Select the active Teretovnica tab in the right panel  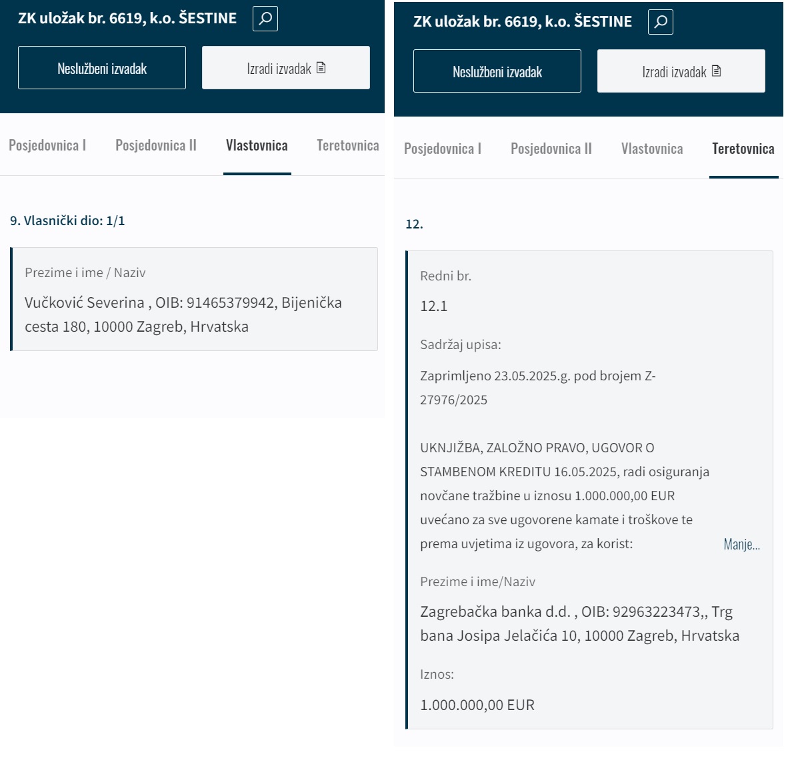[743, 149]
